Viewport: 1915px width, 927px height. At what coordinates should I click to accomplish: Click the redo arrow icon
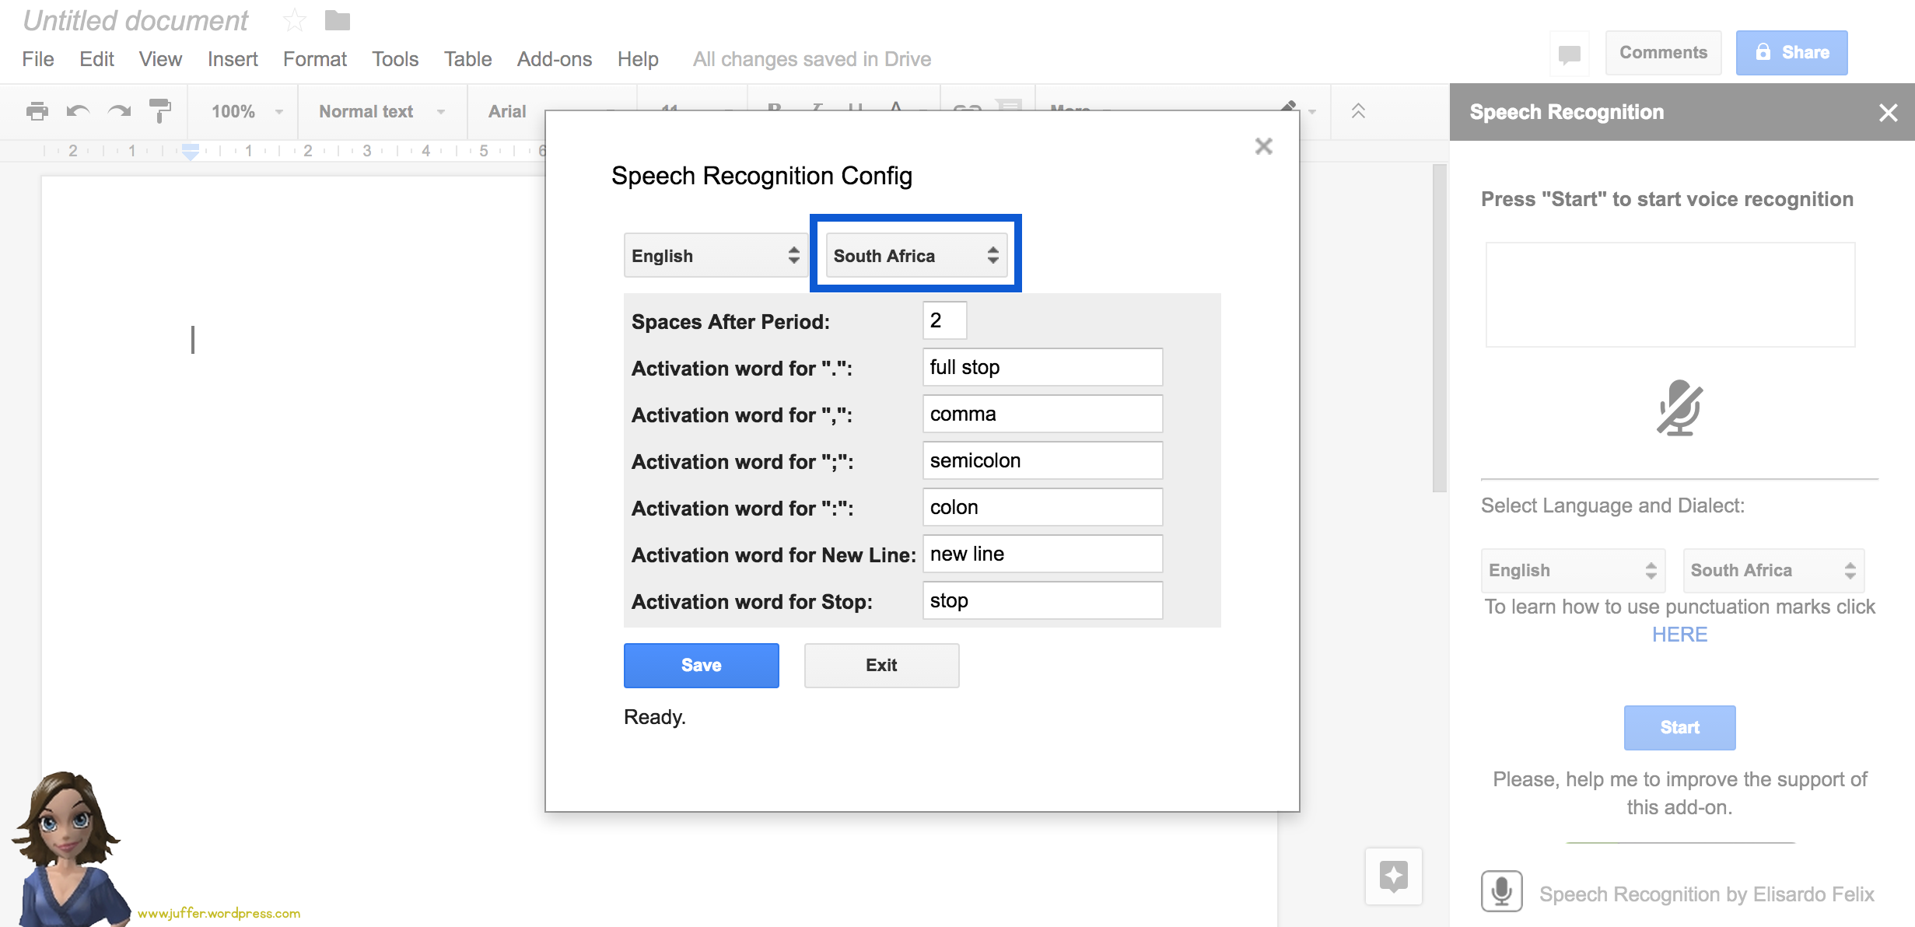coord(119,111)
